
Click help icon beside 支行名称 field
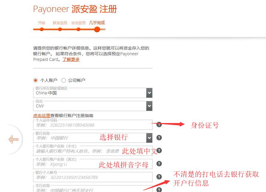(x=159, y=189)
